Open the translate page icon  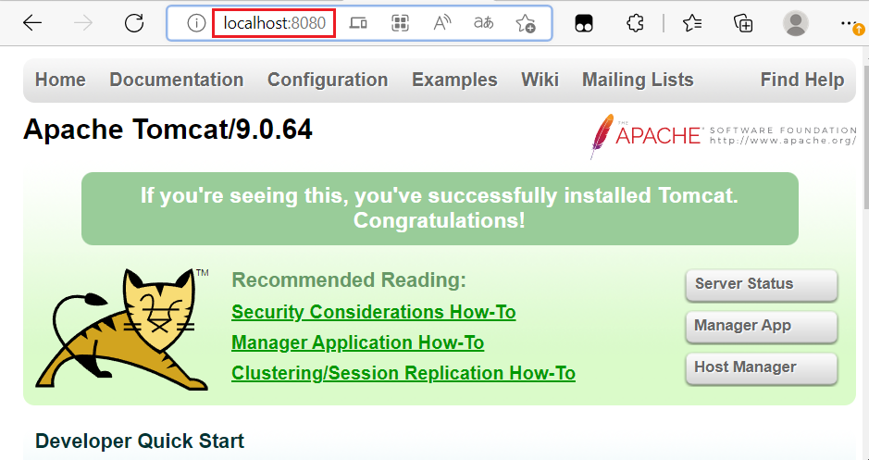coord(483,23)
